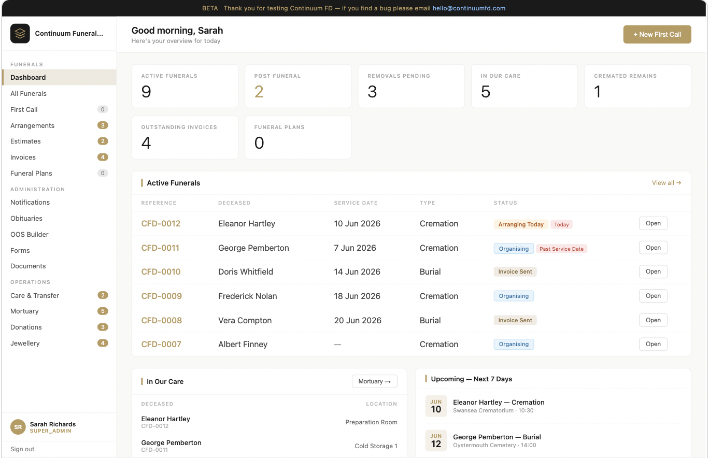Open Forms in sidebar

59,250
